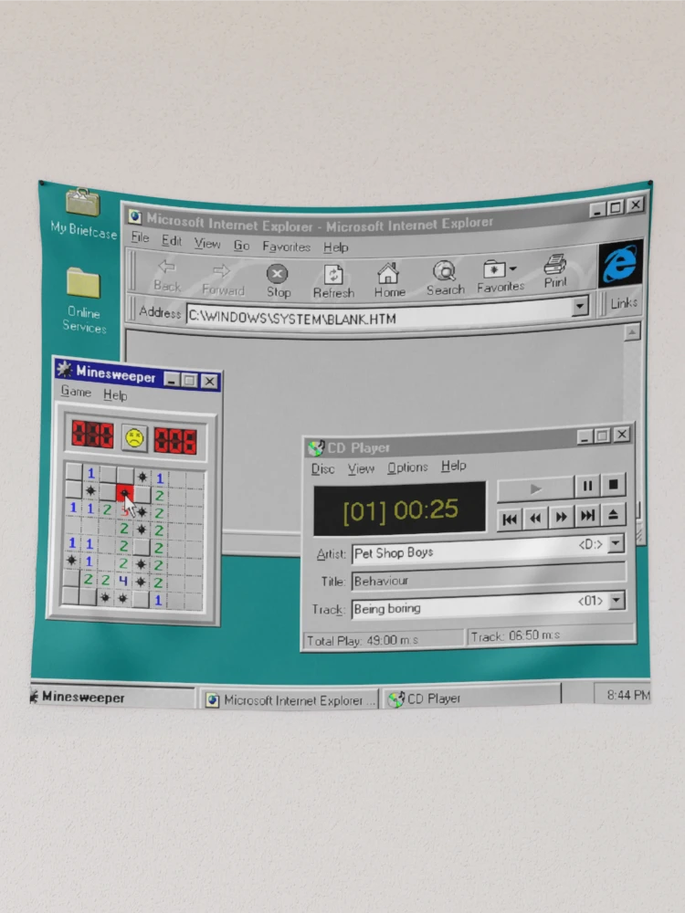Click the Internet Explorer 'e' logo
This screenshot has width=685, height=913.
[x=620, y=263]
